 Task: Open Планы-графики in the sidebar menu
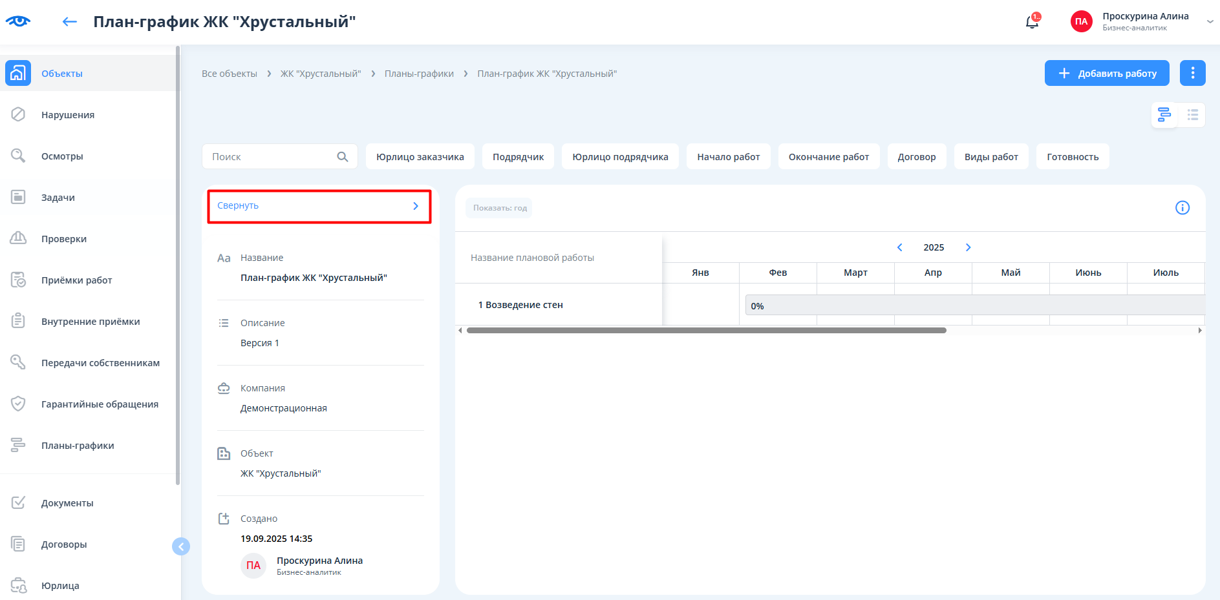[x=78, y=446]
